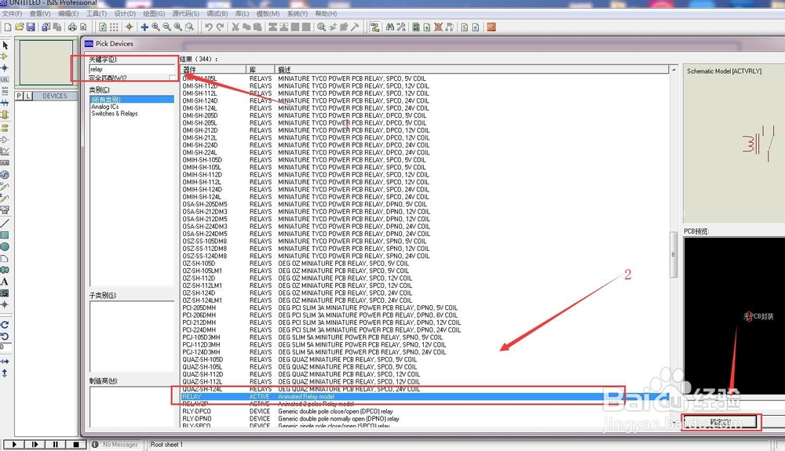This screenshot has width=785, height=451.
Task: Open the 帮助(H) menu
Action: (326, 13)
